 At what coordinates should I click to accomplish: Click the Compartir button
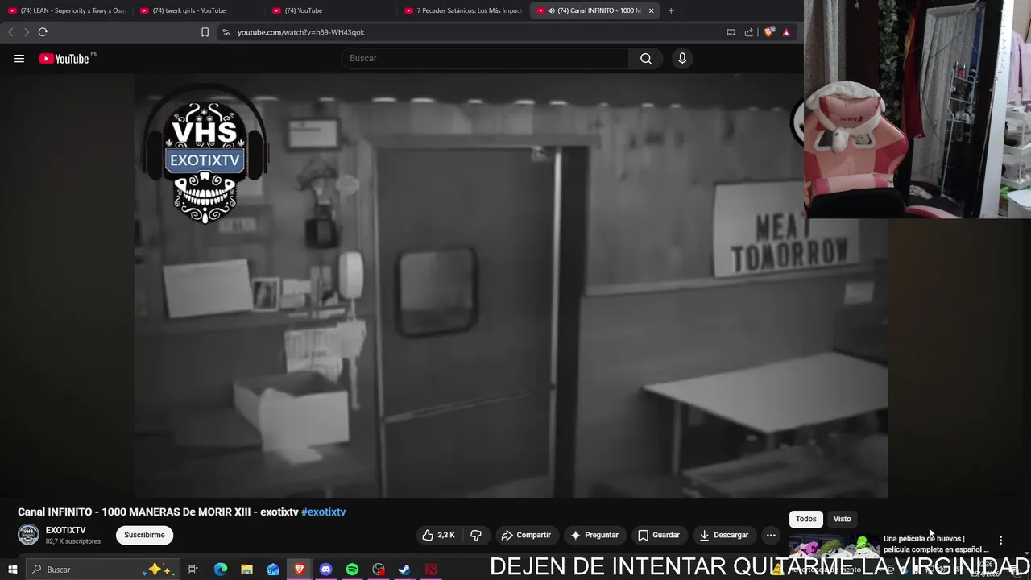(x=526, y=535)
